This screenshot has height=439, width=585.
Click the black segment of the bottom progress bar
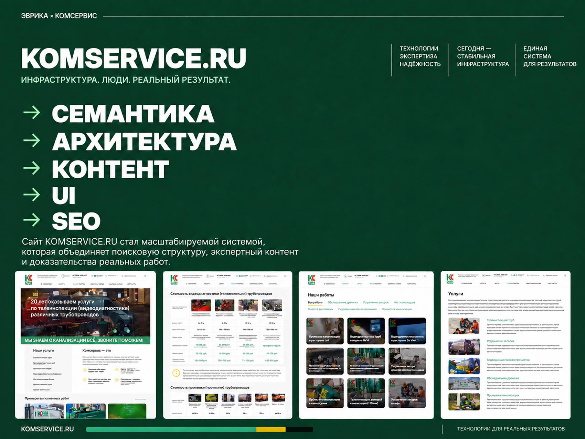[299, 429]
